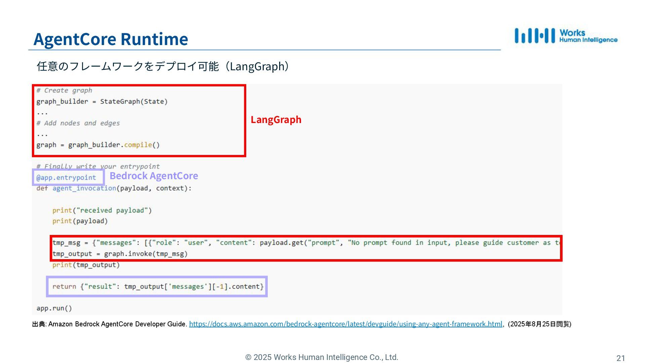645x363 pixels.
Task: Click the # Finally write your entrypoint comment
Action: coord(98,166)
